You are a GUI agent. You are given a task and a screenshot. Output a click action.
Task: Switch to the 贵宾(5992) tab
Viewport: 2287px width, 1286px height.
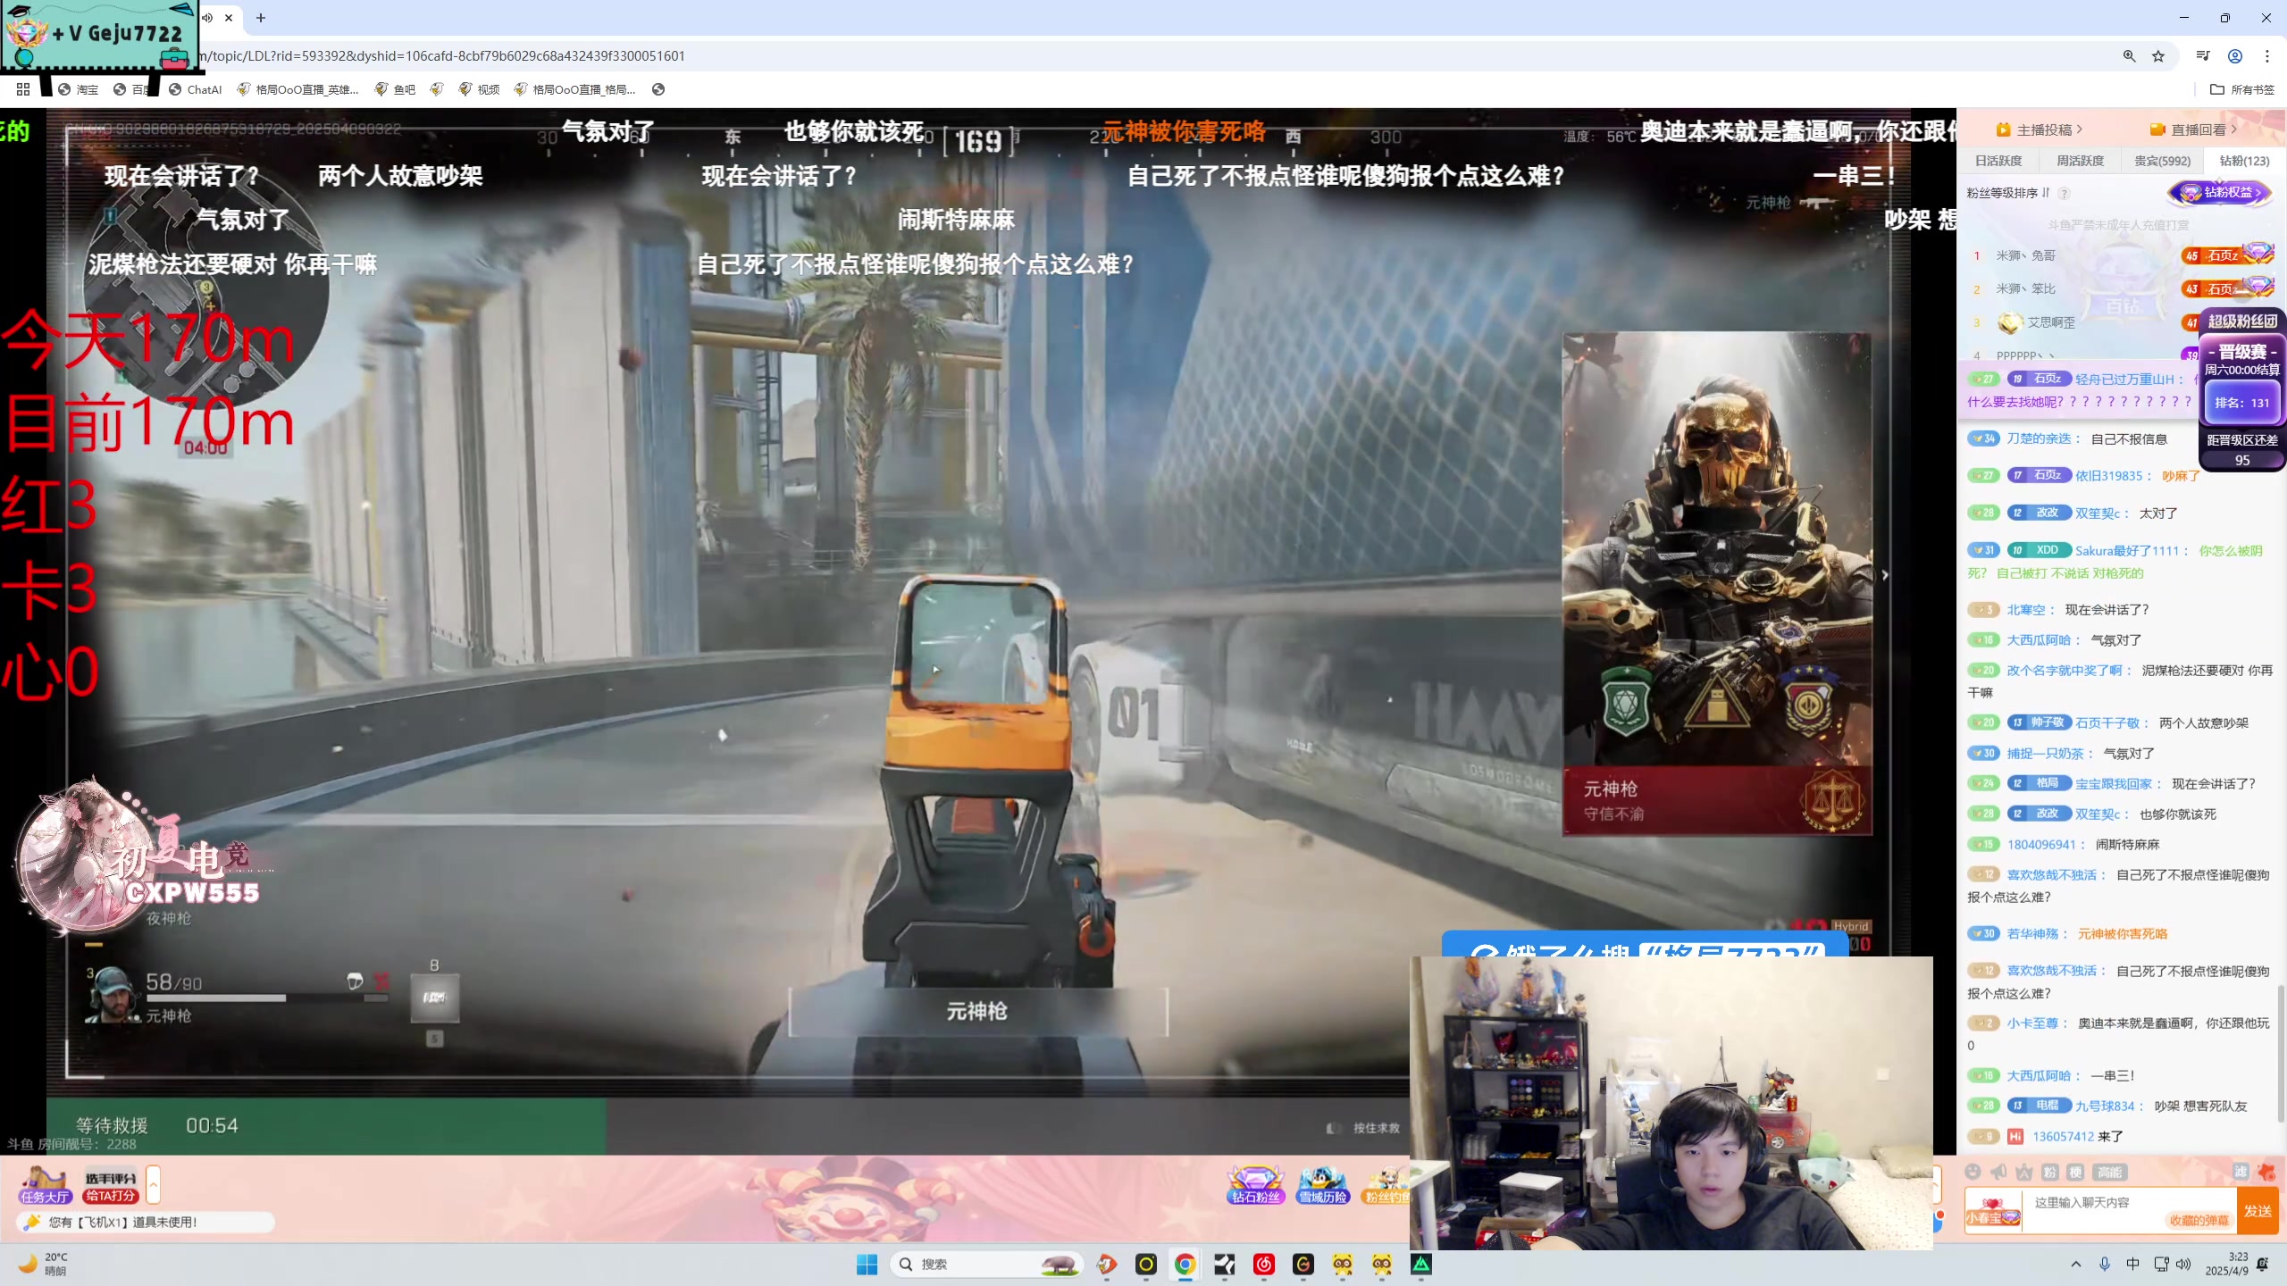[2162, 161]
